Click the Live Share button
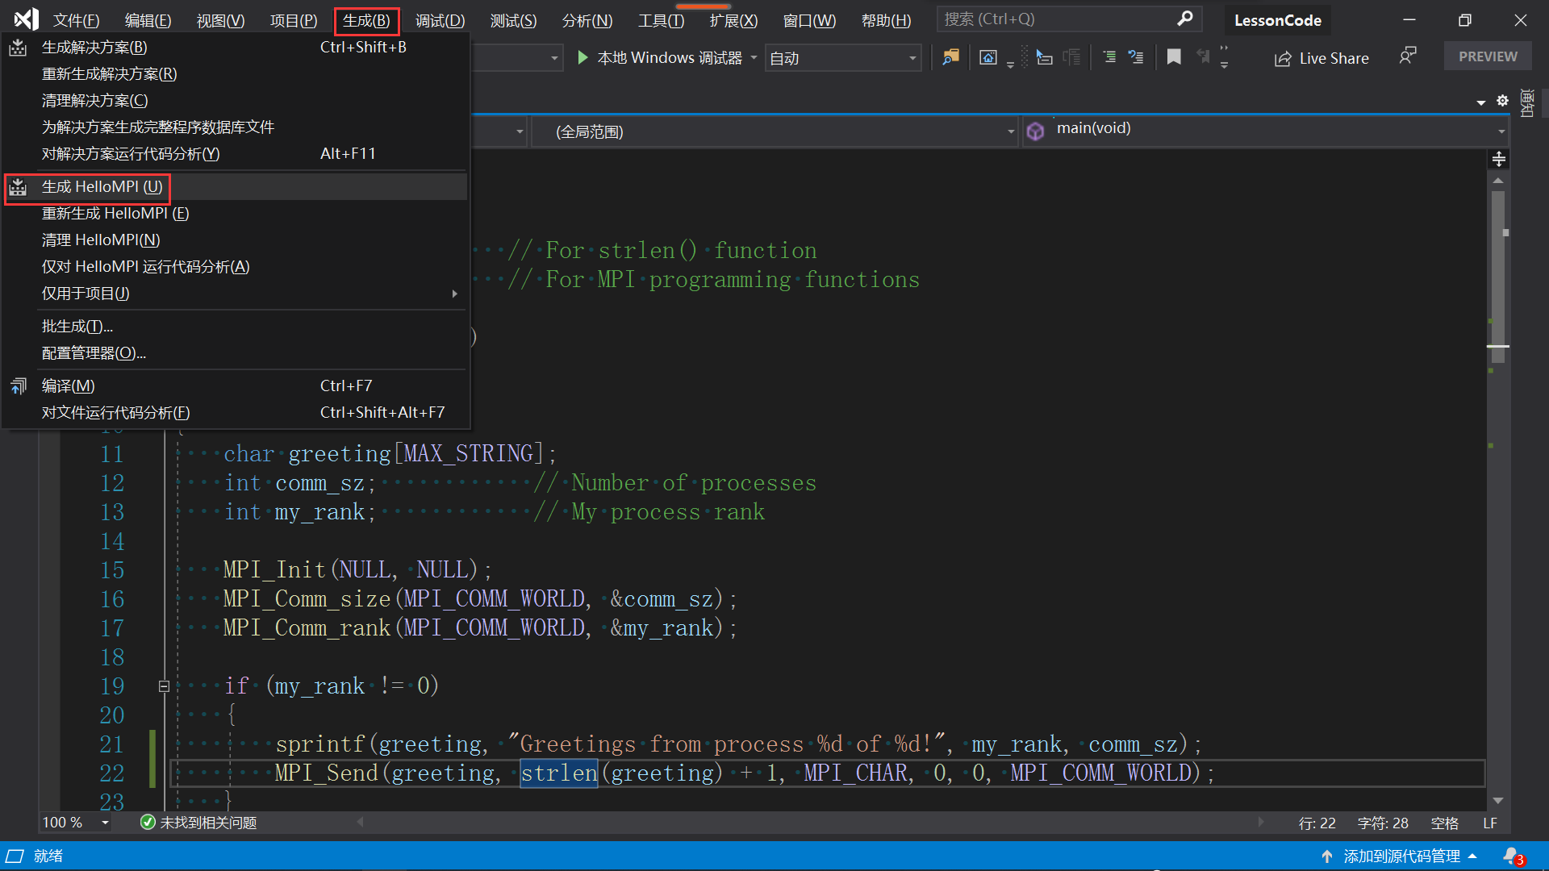Image resolution: width=1549 pixels, height=871 pixels. pos(1321,58)
